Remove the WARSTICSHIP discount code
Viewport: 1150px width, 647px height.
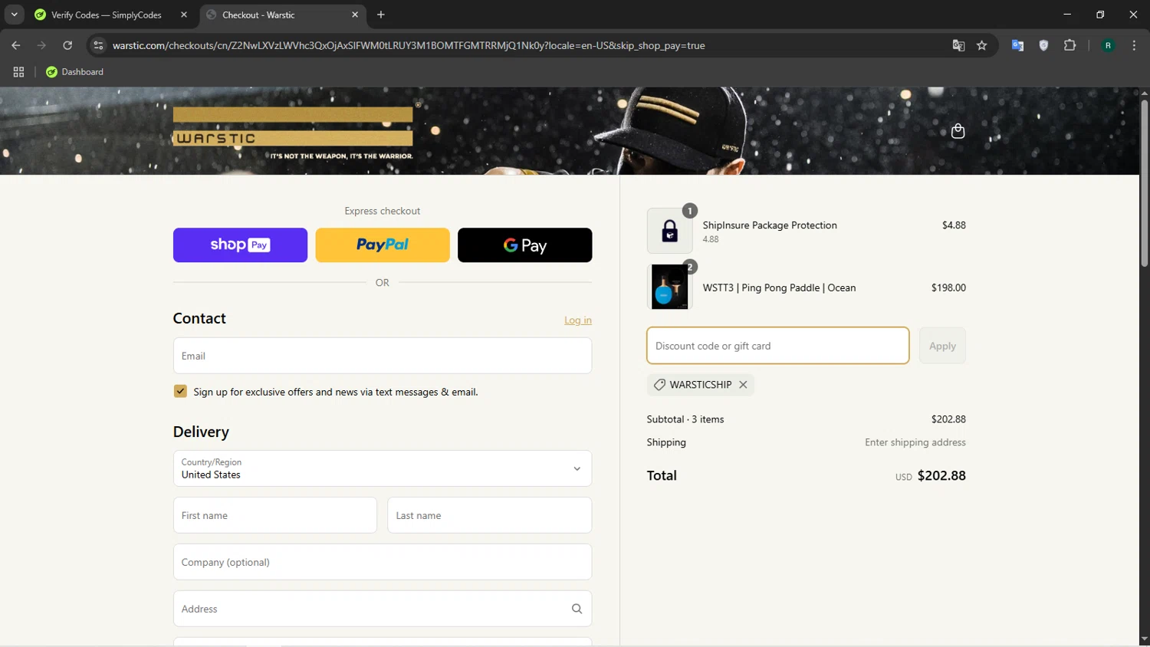(x=743, y=385)
